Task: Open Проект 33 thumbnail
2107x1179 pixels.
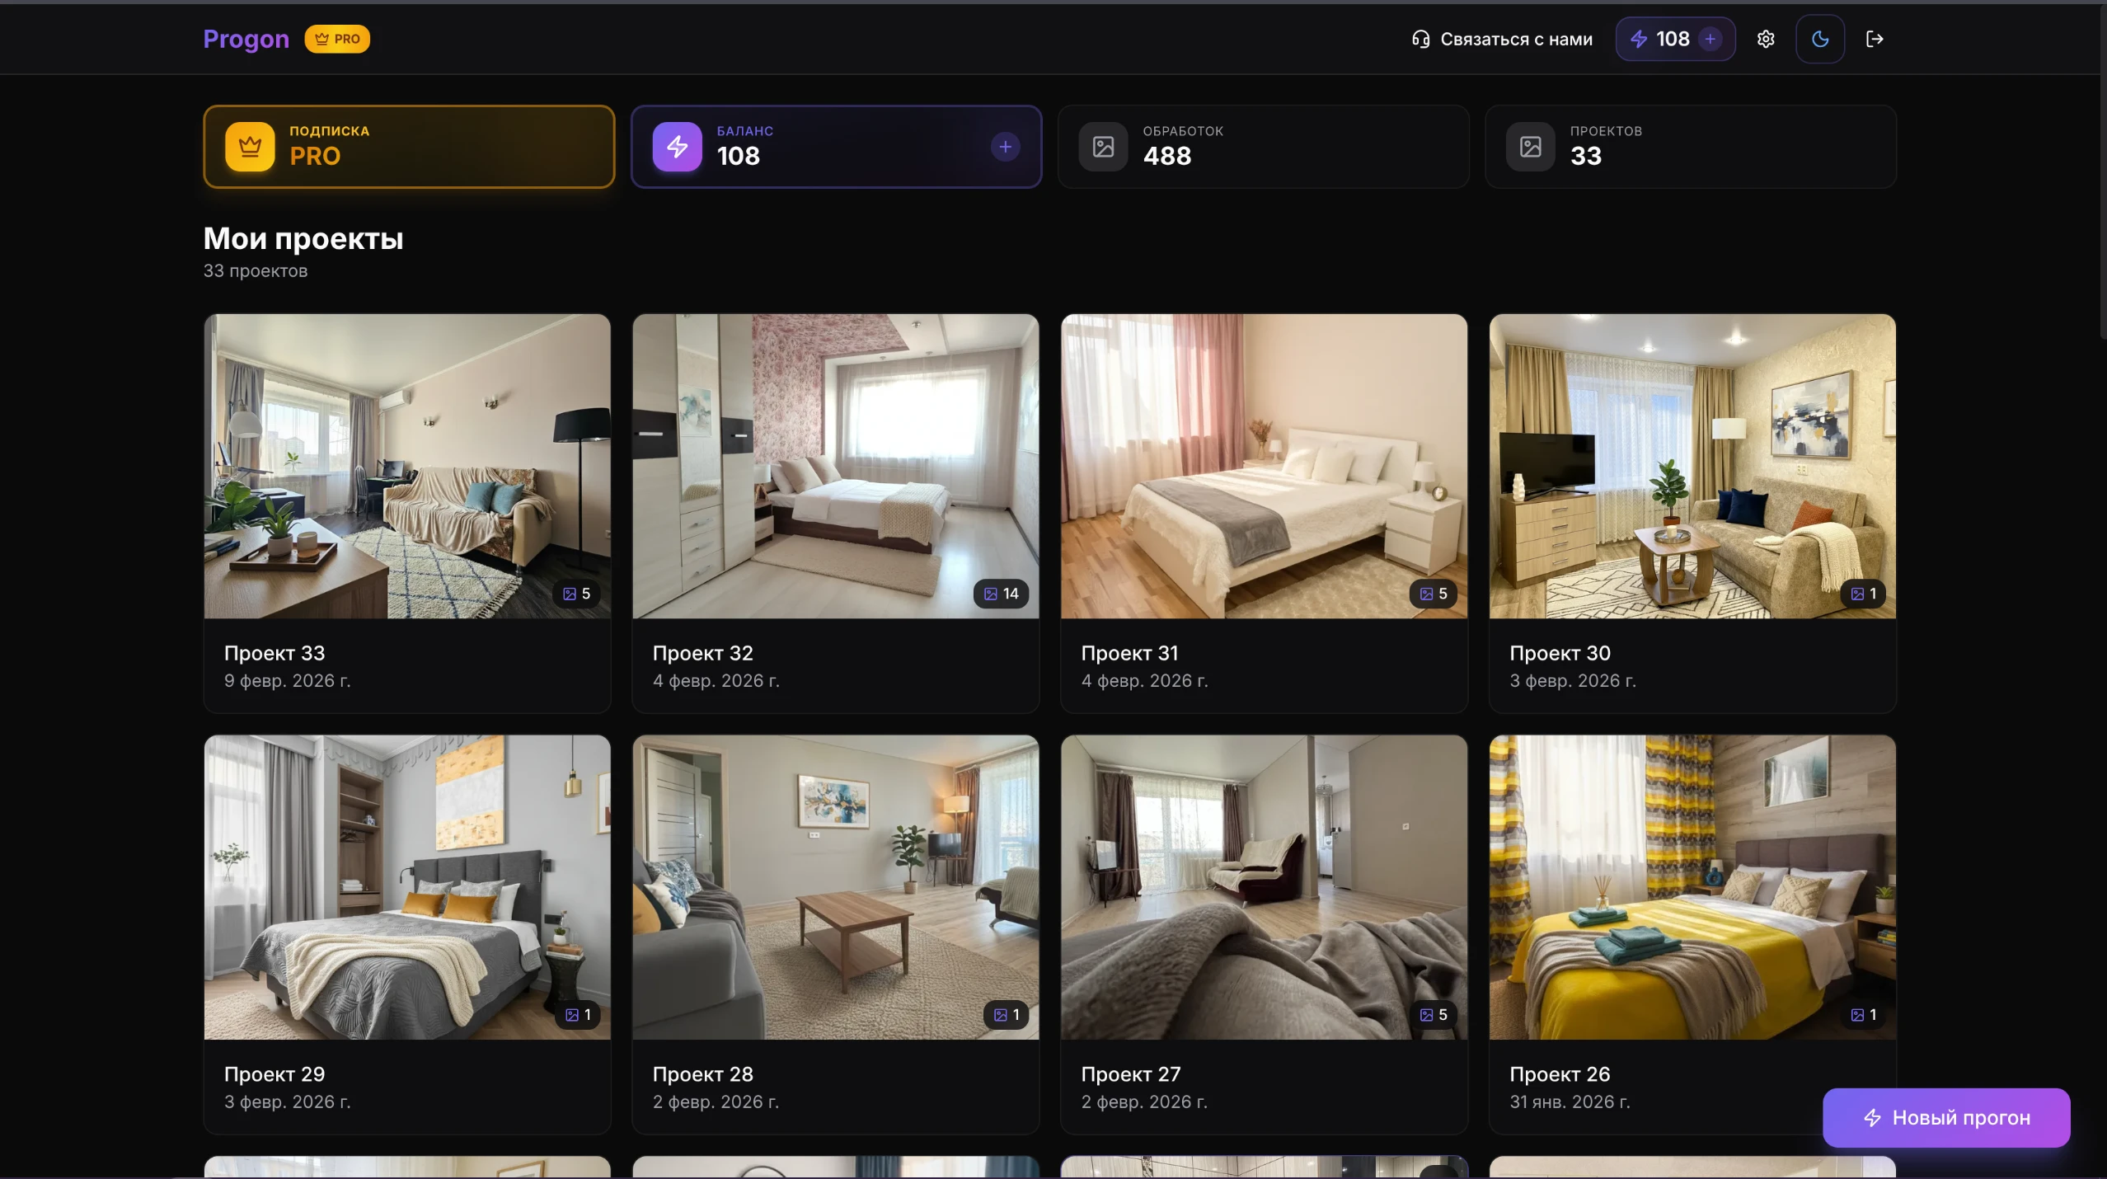Action: click(407, 466)
